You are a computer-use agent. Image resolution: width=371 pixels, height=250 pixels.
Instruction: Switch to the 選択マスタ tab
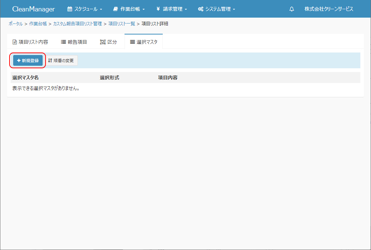(x=144, y=42)
